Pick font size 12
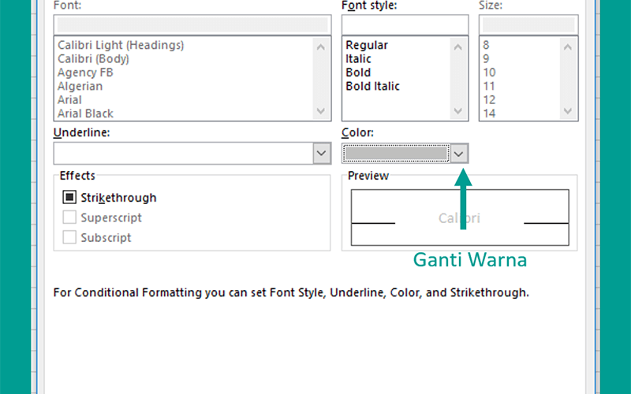The height and width of the screenshot is (394, 631). [489, 100]
